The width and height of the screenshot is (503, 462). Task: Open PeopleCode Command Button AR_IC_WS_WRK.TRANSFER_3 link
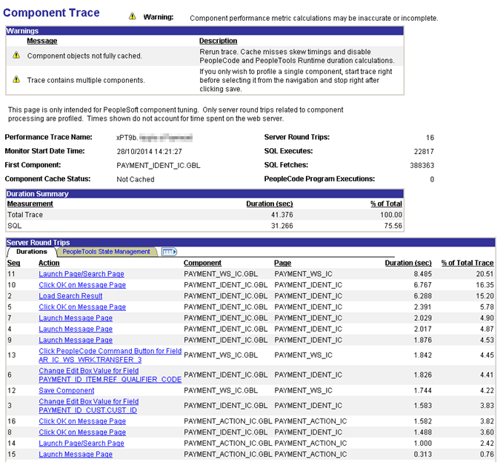coord(110,355)
